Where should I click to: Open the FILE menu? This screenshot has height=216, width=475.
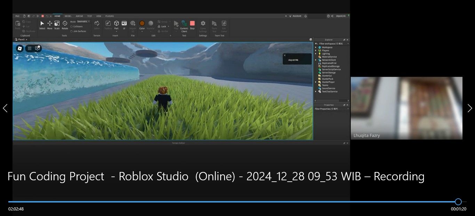pos(17,16)
